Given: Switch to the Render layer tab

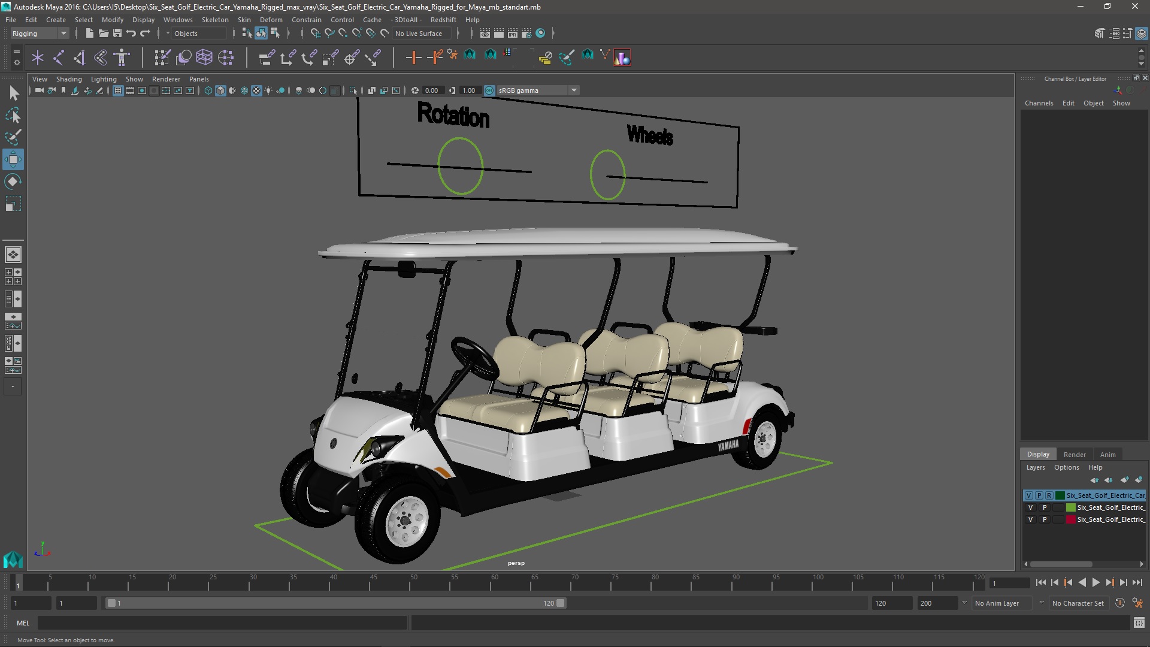Looking at the screenshot, I should pos(1075,454).
